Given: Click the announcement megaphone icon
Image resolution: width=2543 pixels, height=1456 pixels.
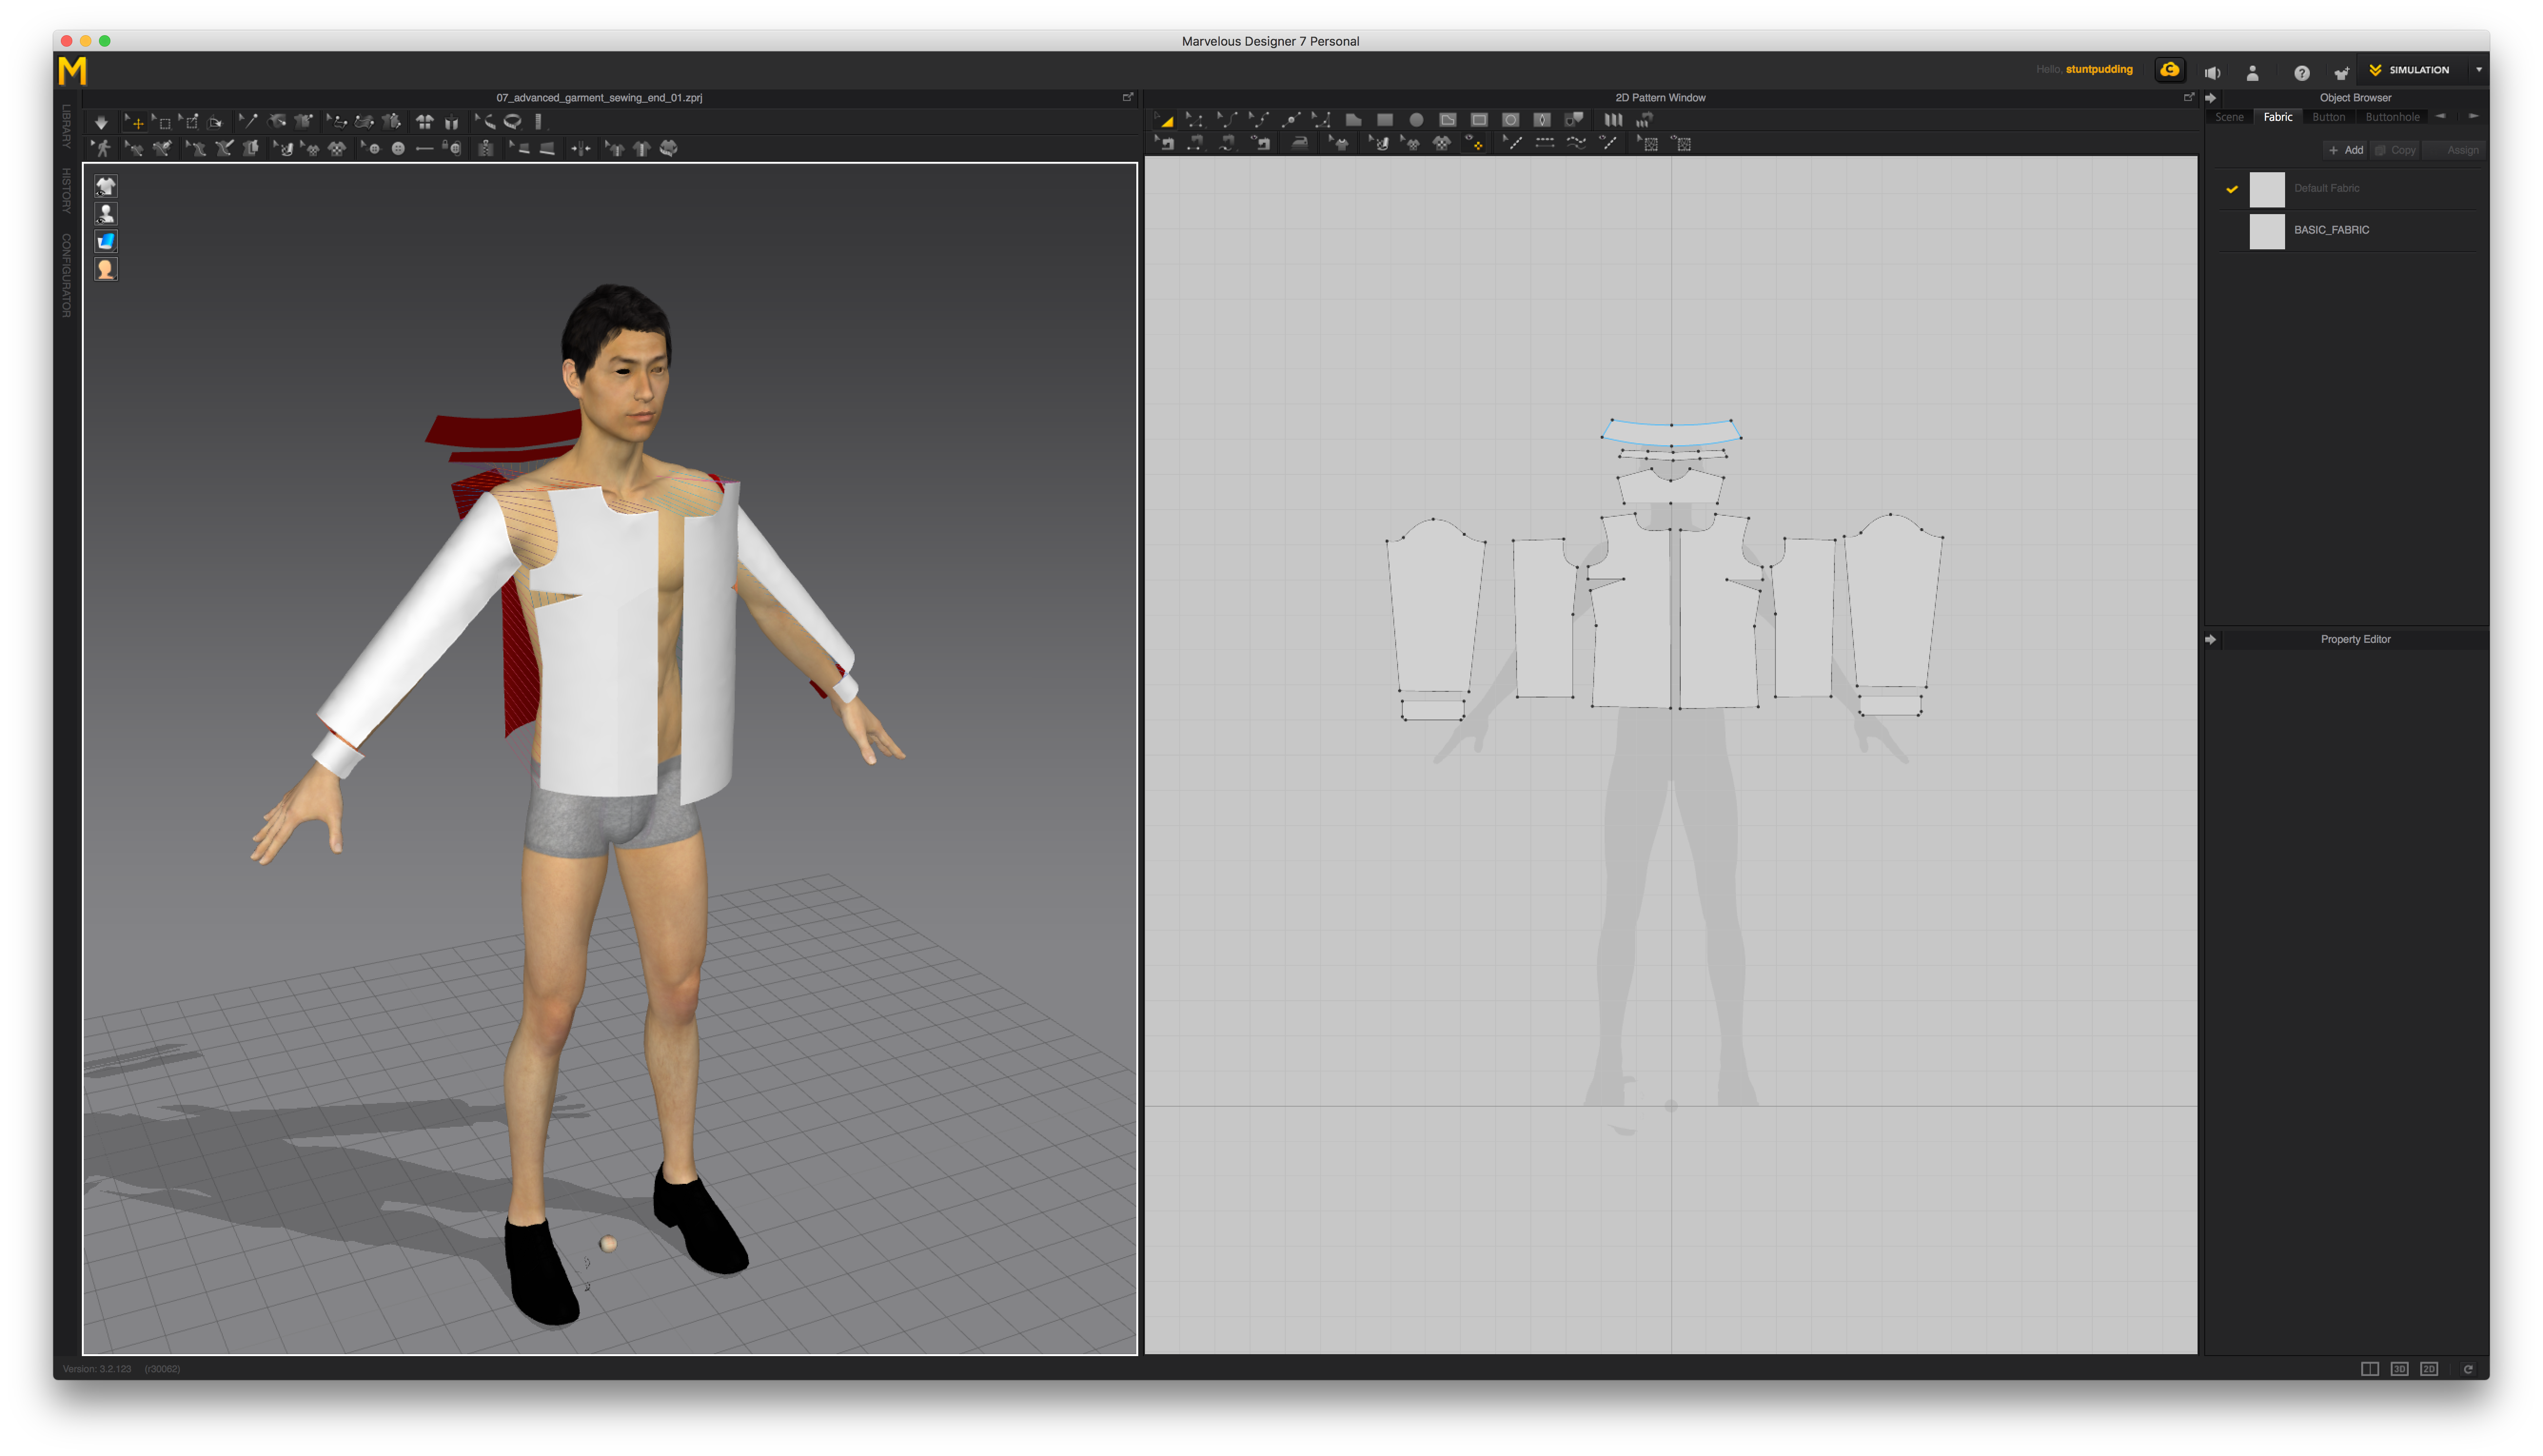Looking at the screenshot, I should (x=2213, y=72).
